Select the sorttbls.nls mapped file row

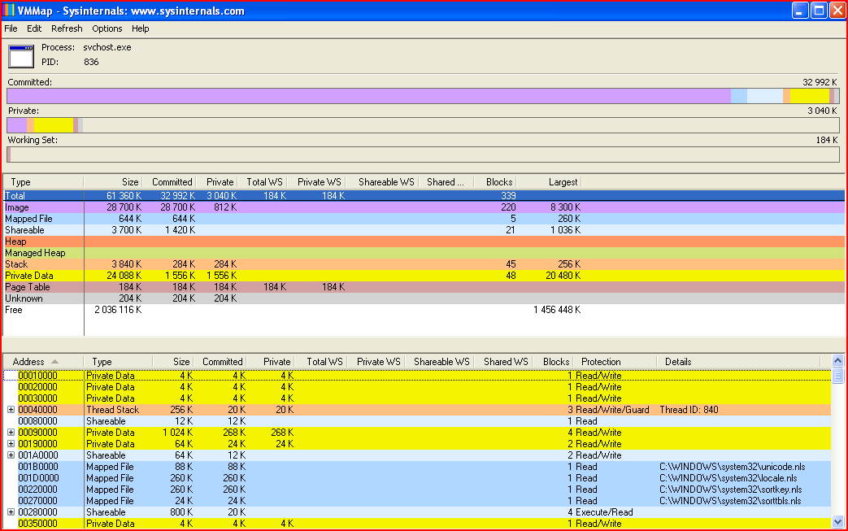click(418, 500)
